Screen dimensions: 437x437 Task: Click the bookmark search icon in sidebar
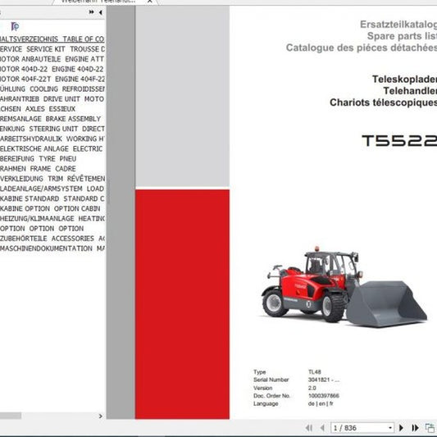tap(15, 26)
